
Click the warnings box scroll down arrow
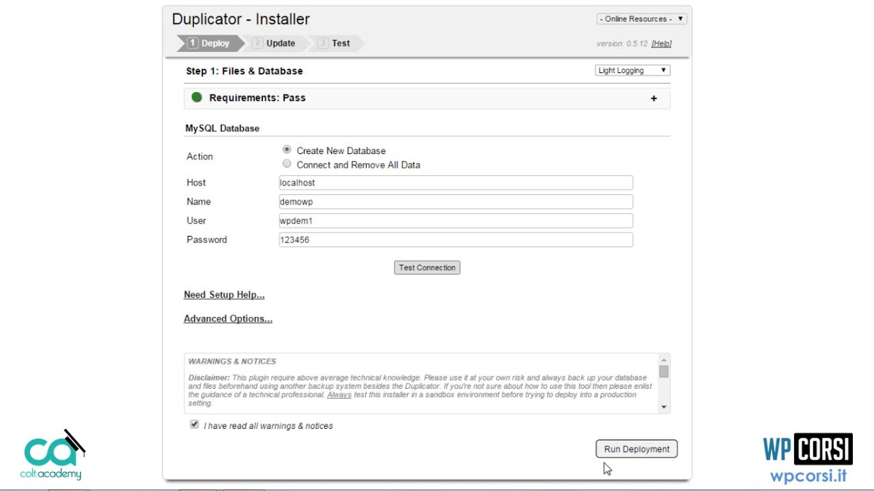pyautogui.click(x=664, y=407)
